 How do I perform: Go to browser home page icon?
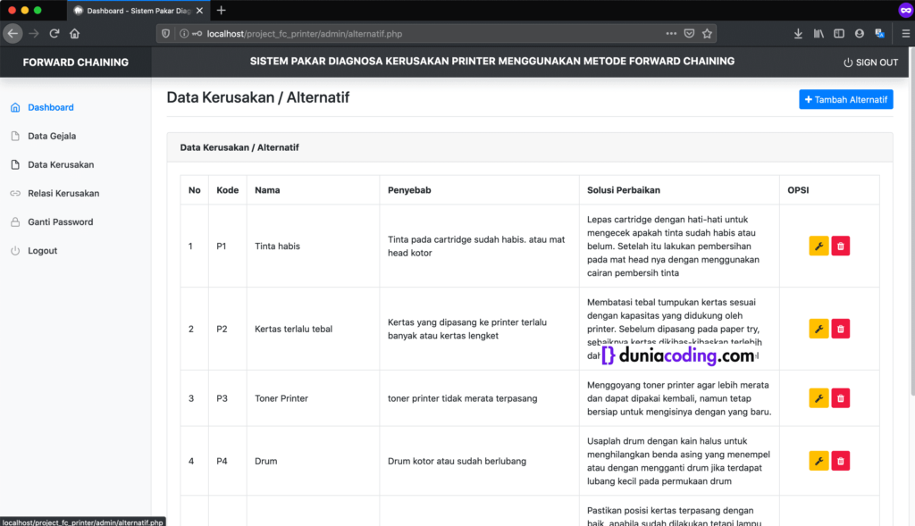75,34
